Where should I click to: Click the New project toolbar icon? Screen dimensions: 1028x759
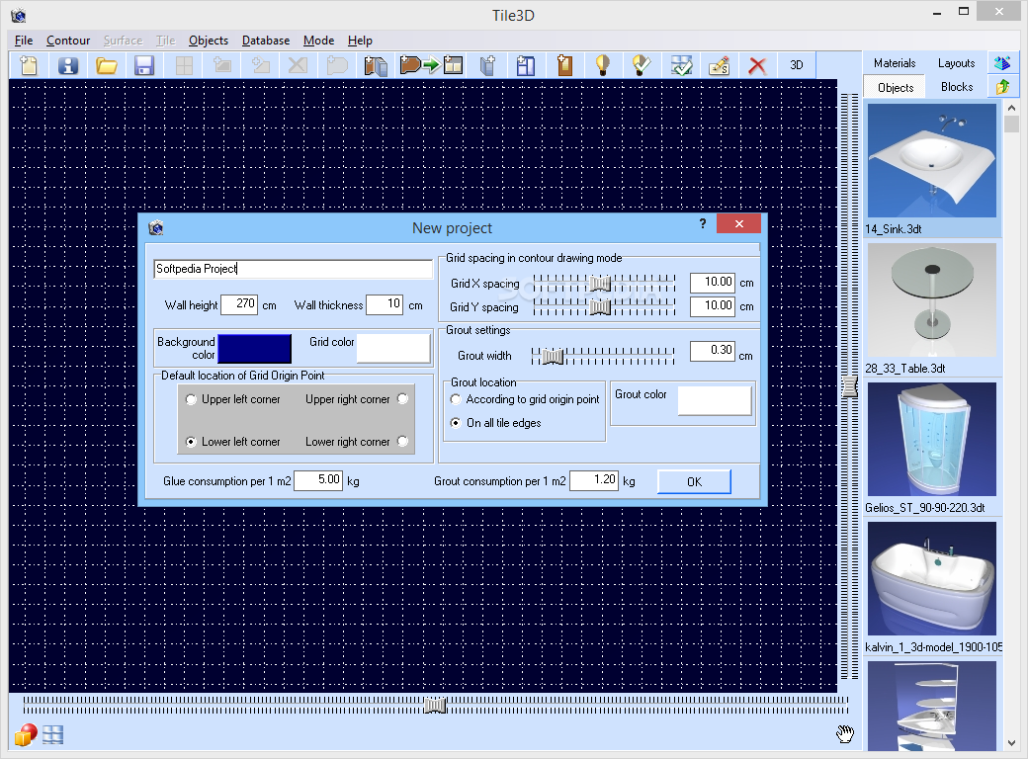(30, 65)
